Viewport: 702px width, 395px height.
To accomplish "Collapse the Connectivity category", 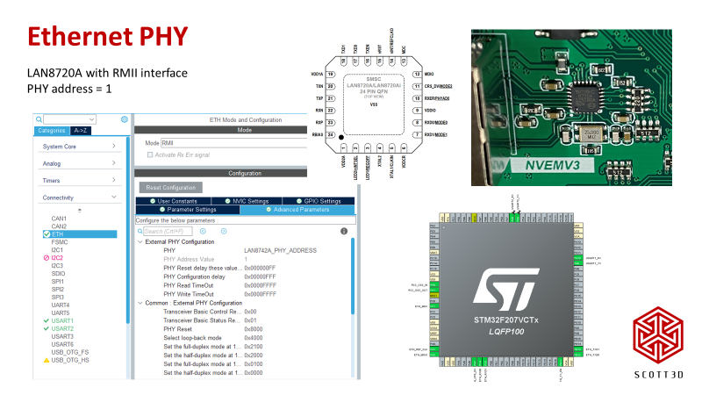I will pos(79,197).
